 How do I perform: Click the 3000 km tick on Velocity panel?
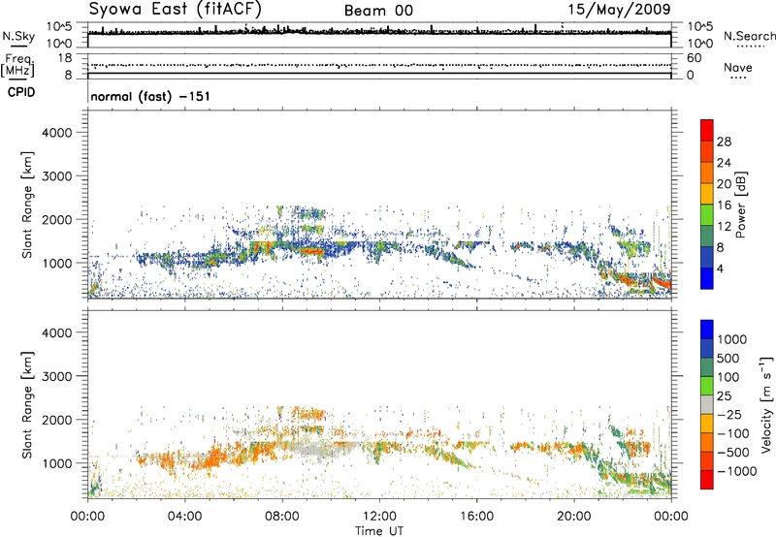pyautogui.click(x=56, y=376)
